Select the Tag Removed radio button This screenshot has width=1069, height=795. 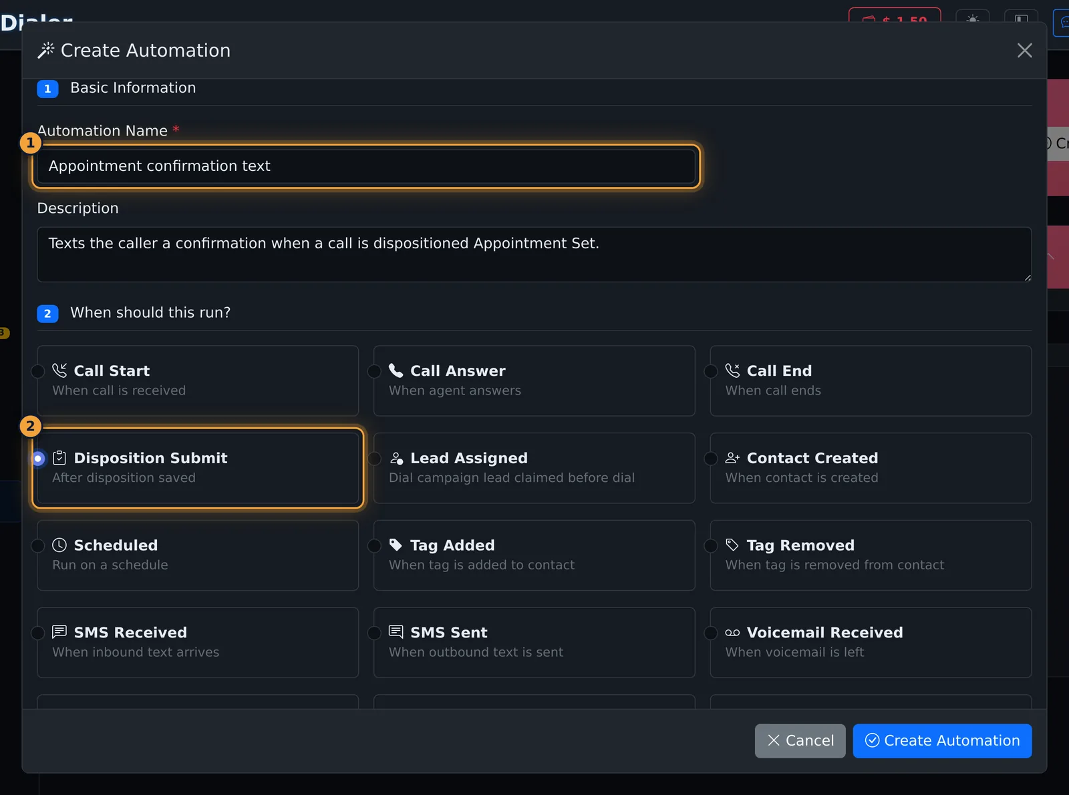click(712, 546)
